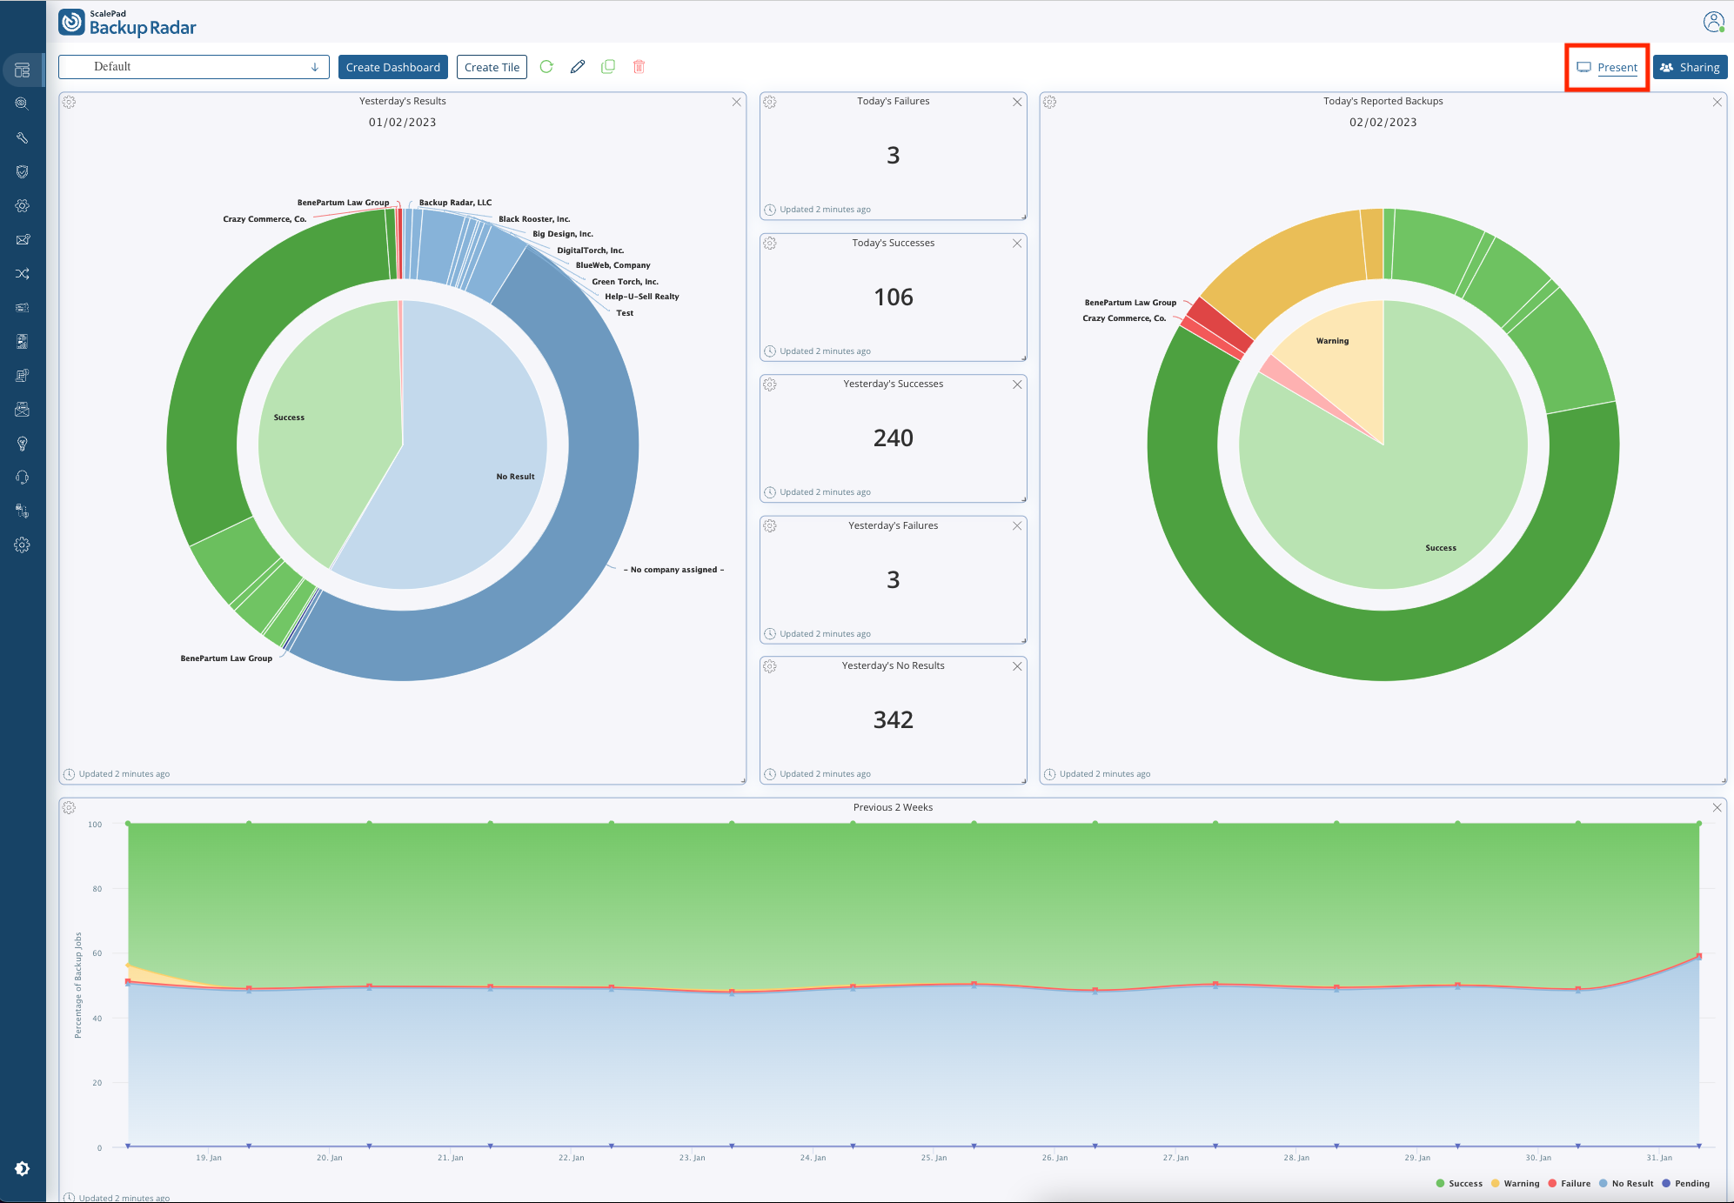Click Today's Failures value 3
Image resolution: width=1734 pixels, height=1203 pixels.
click(894, 156)
